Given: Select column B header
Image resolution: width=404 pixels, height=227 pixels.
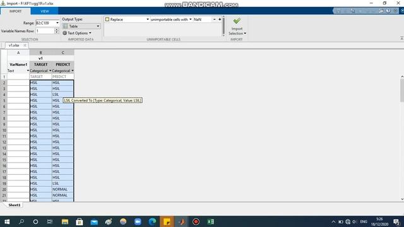Looking at the screenshot, I should pyautogui.click(x=40, y=52).
